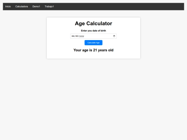Click the 'Age Calculator' heading
The width and height of the screenshot is (187, 140).
tap(93, 24)
